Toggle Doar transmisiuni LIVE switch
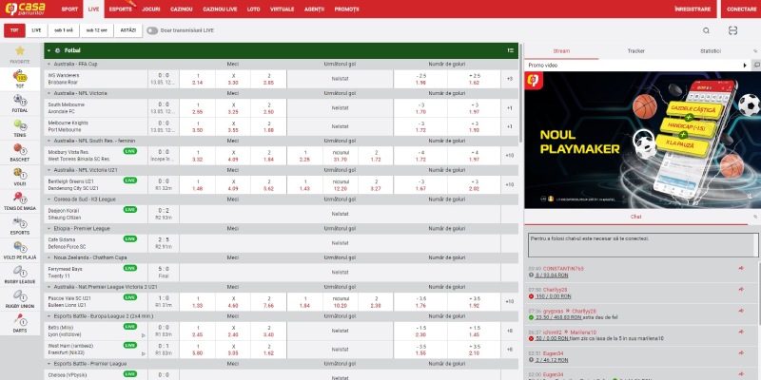The height and width of the screenshot is (380, 761). (x=152, y=30)
